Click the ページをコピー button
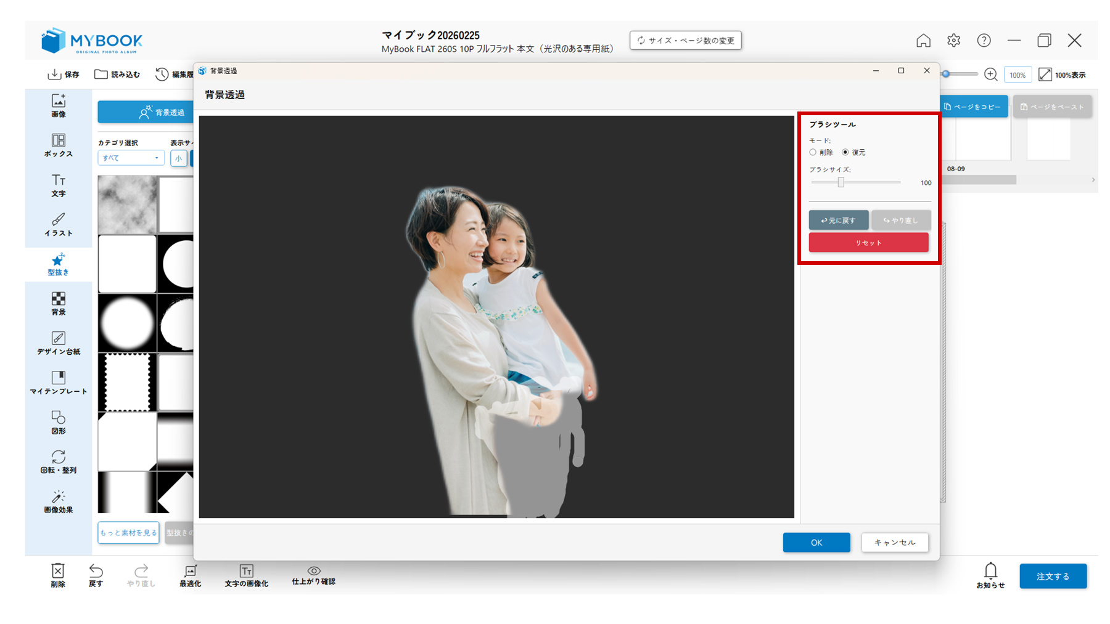This screenshot has width=1110, height=624. 973,107
